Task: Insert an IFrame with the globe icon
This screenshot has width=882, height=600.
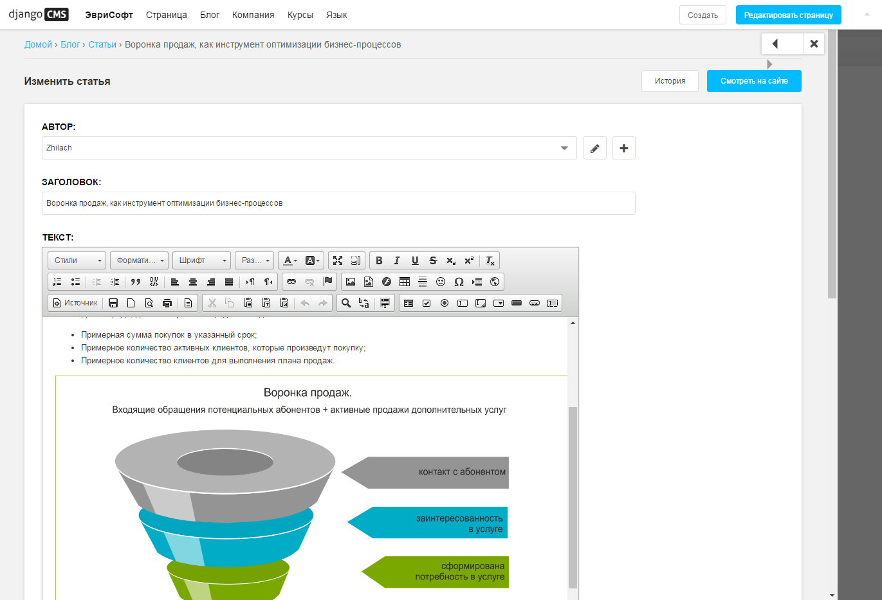Action: coord(495,282)
